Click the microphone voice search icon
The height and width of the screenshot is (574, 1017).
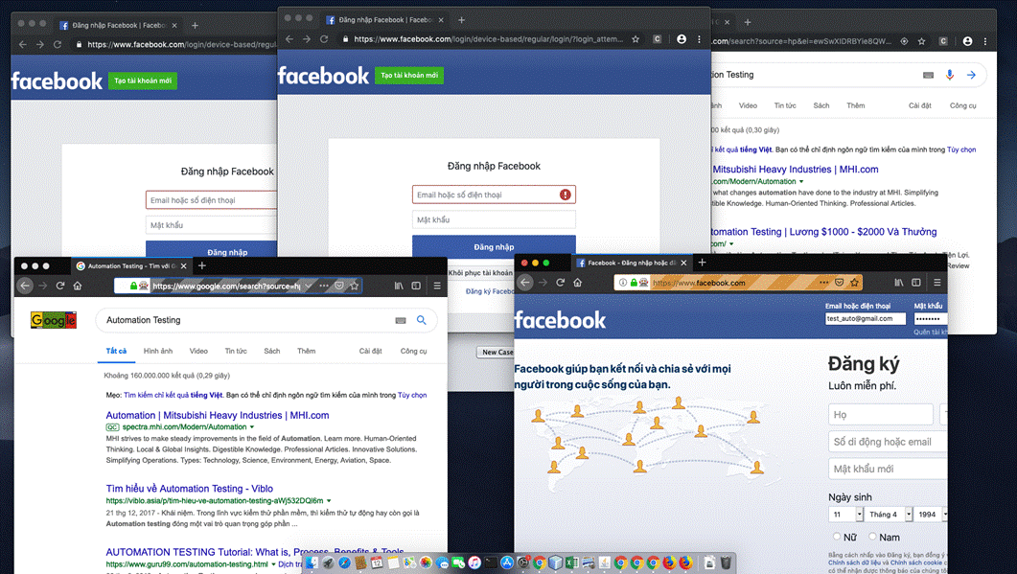coord(950,75)
